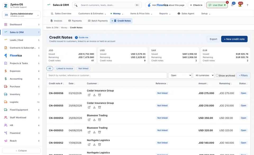Screen dimensions: 254x155
Task: Open the All currencies dropdown
Action: [x=203, y=75]
